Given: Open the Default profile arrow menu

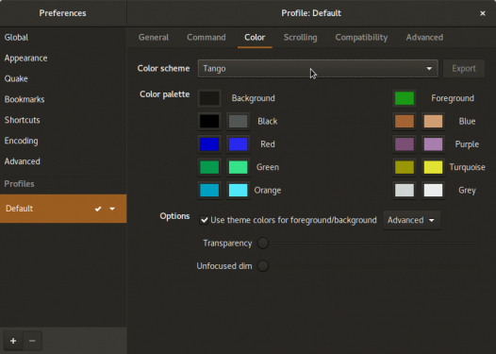Looking at the screenshot, I should (x=112, y=209).
